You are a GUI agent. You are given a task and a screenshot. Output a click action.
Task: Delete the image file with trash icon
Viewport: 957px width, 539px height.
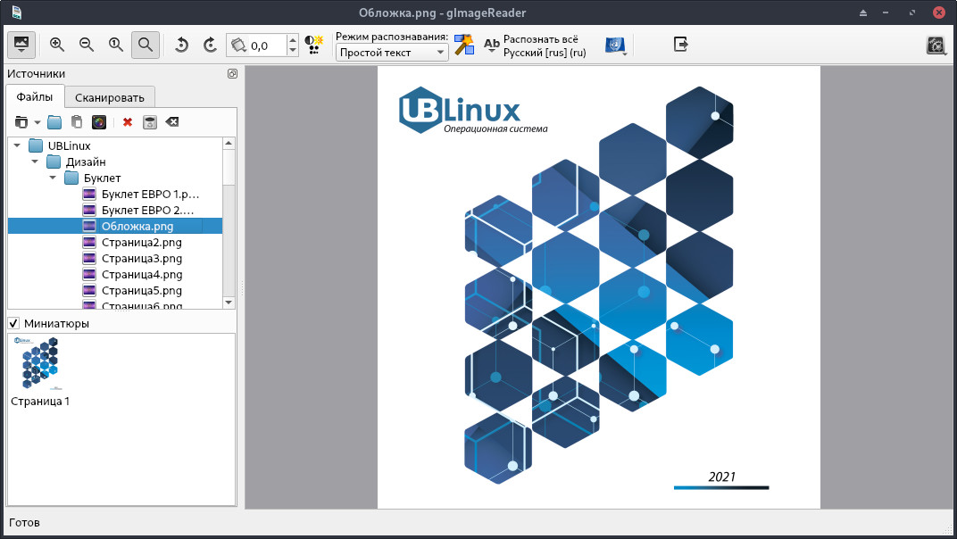[x=150, y=122]
